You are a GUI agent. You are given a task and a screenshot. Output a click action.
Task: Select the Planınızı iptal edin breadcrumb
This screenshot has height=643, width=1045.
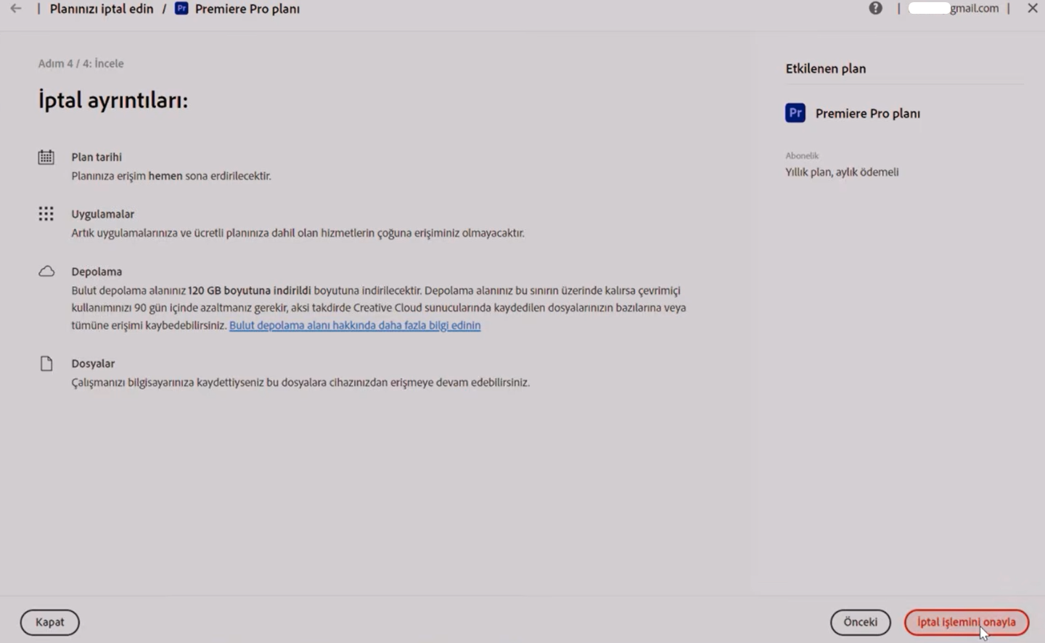[x=102, y=9]
